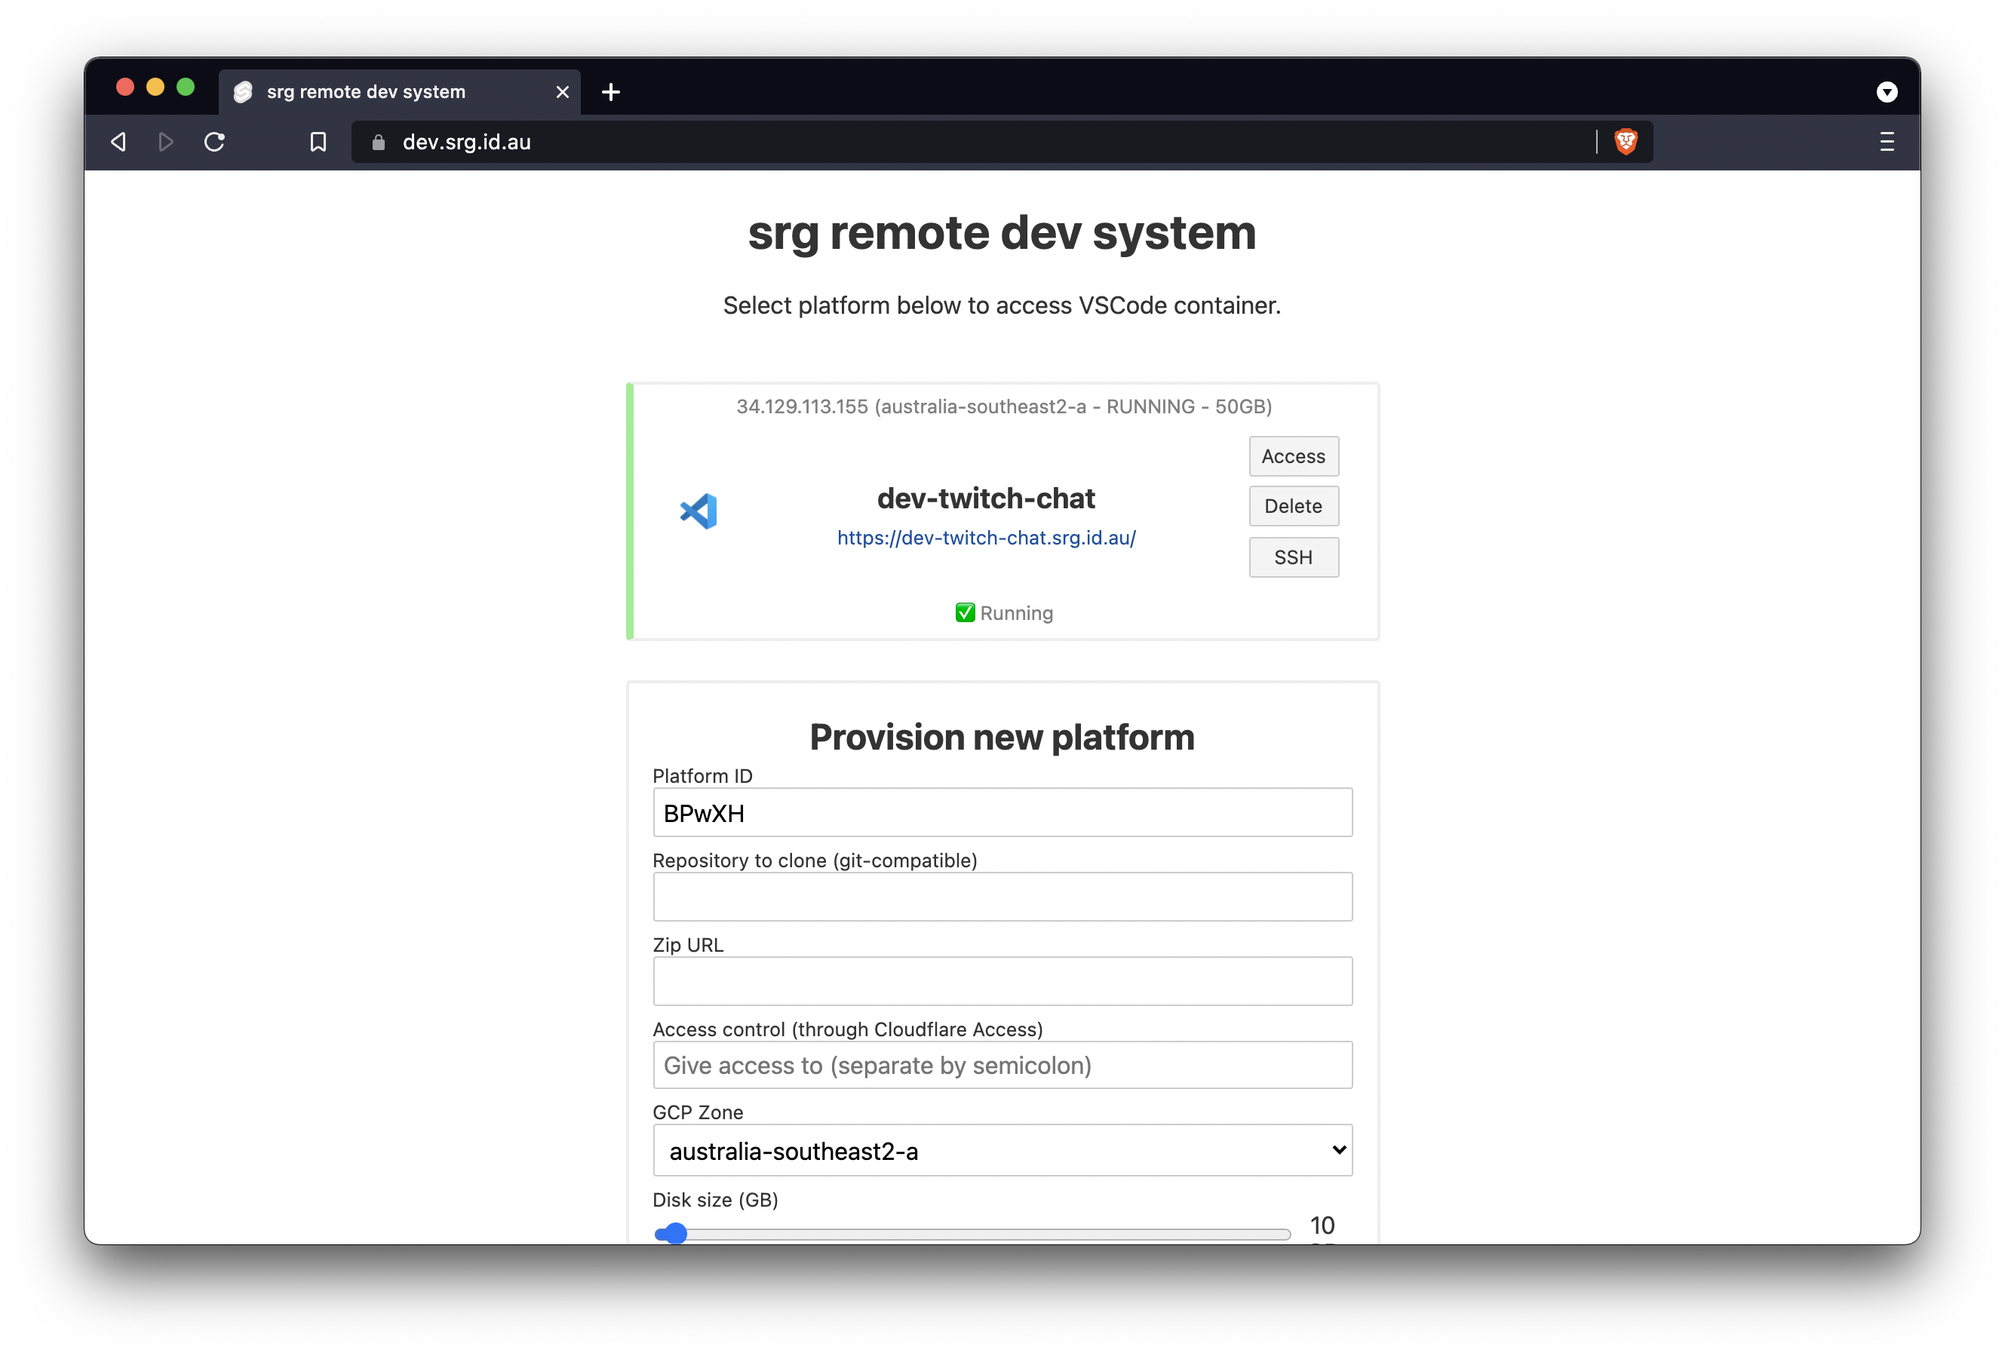Open Brave Shields settings icon
This screenshot has width=2005, height=1356.
pyautogui.click(x=1626, y=142)
